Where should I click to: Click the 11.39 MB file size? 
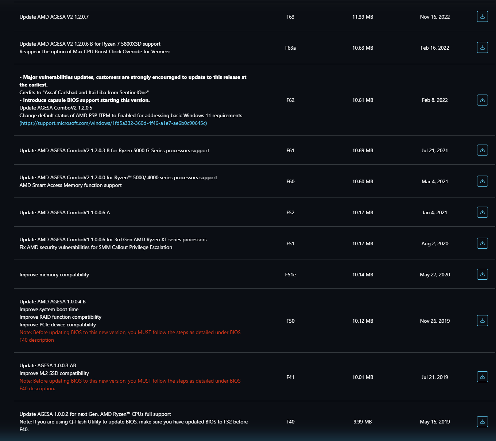click(x=363, y=17)
